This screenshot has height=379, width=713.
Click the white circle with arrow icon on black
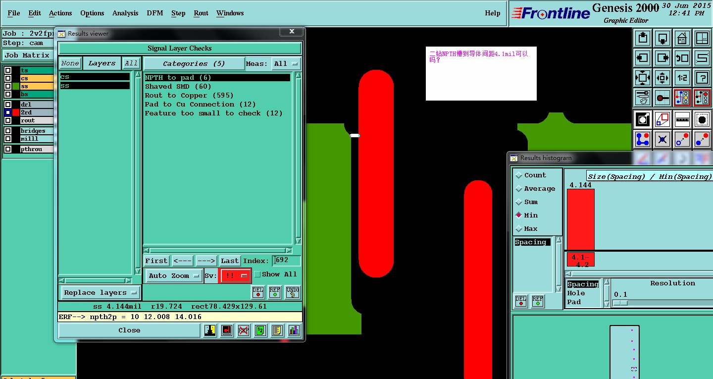[x=642, y=119]
